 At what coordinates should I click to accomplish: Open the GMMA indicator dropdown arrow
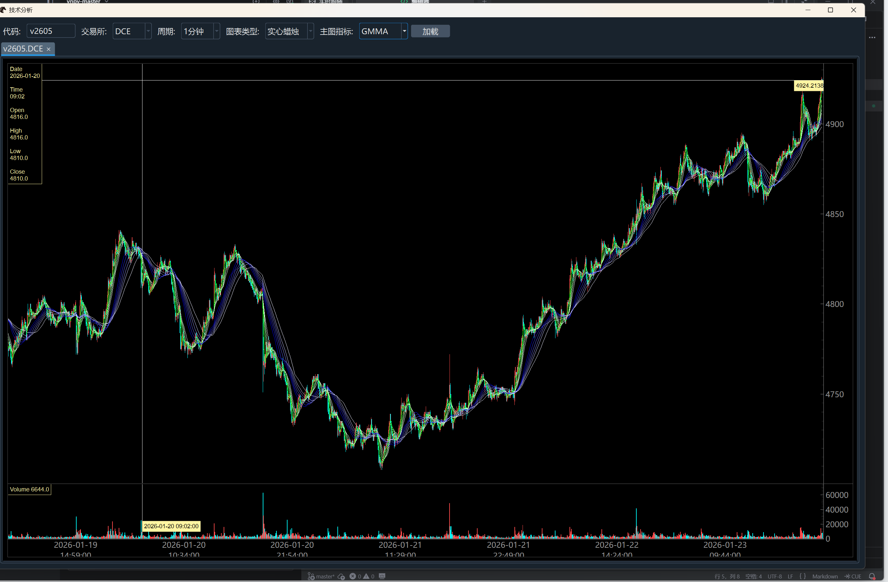click(x=404, y=31)
